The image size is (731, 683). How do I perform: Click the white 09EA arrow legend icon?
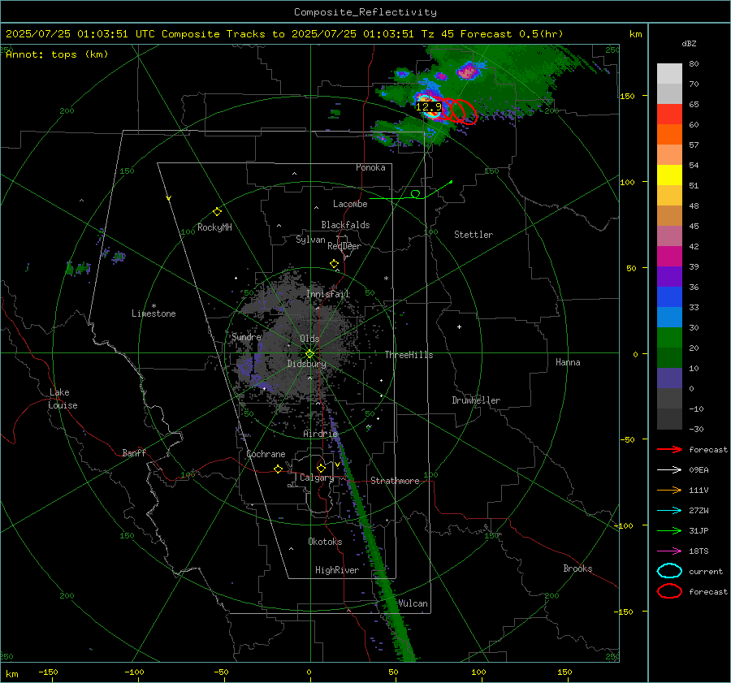[669, 470]
